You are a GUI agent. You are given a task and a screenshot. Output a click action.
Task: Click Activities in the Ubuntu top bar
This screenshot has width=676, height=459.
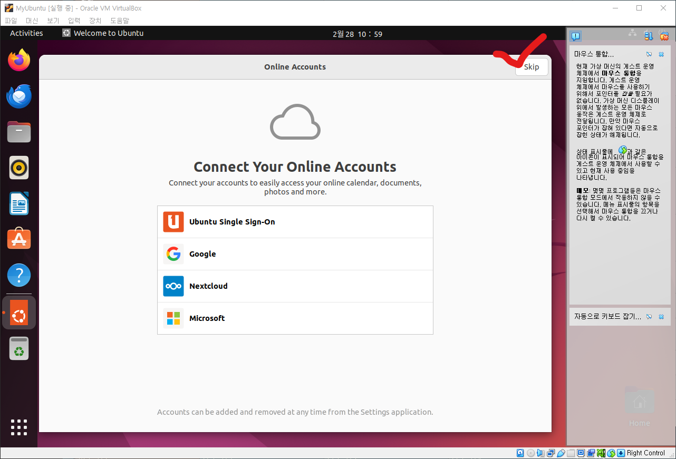pyautogui.click(x=26, y=33)
